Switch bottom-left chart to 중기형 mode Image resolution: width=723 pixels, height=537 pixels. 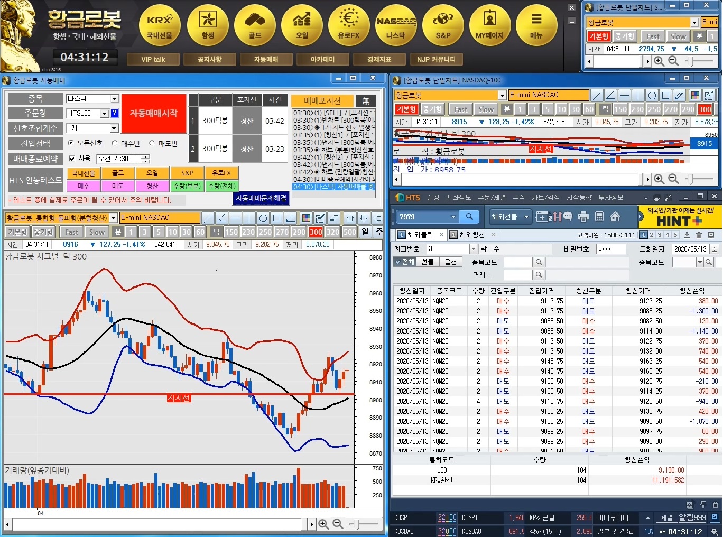pyautogui.click(x=43, y=232)
